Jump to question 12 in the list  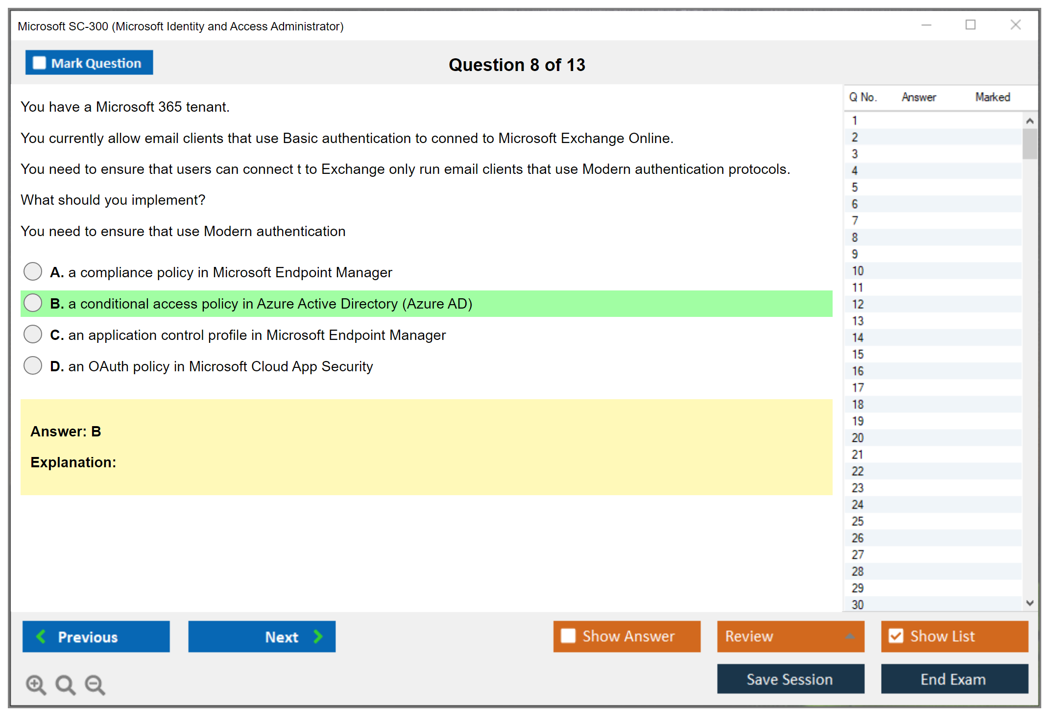[858, 304]
